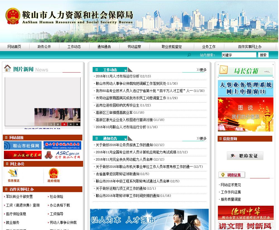Open 工资指导 link

click(x=56, y=214)
